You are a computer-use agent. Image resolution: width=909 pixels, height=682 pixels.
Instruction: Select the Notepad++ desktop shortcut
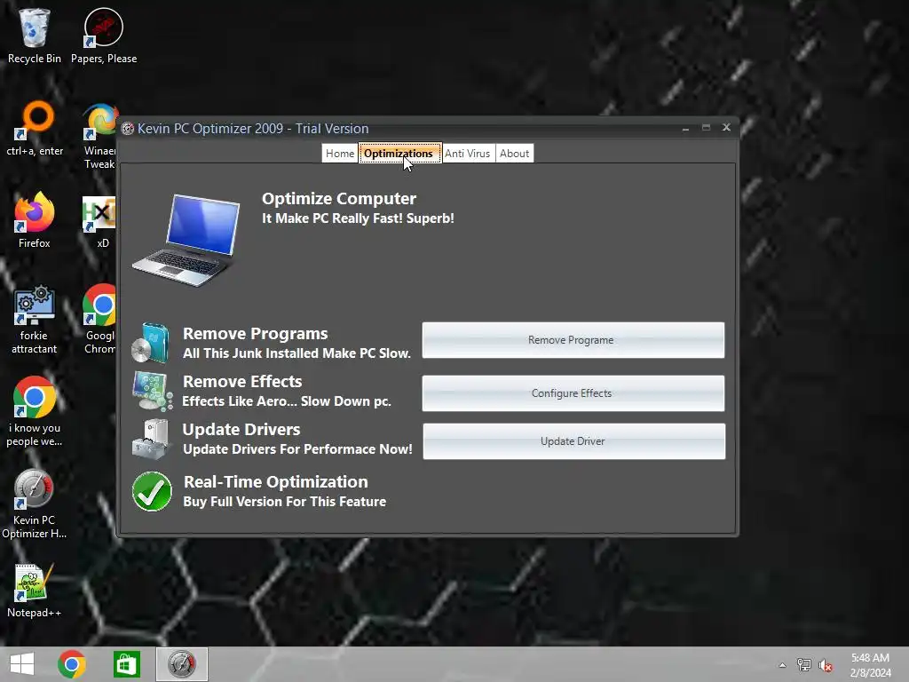coord(35,591)
